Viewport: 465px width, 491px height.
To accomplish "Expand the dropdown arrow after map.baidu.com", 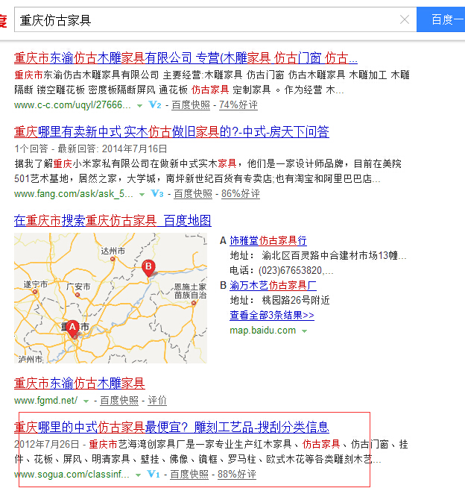I will click(304, 331).
